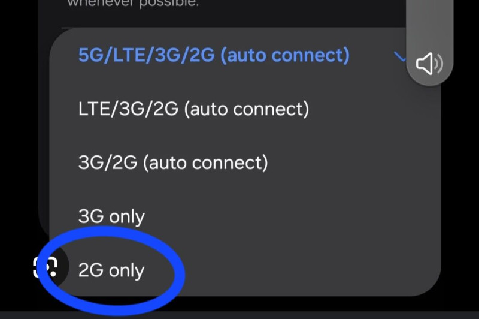Tap empty dropdown space right of "3G only"
This screenshot has width=479, height=319.
click(287, 216)
